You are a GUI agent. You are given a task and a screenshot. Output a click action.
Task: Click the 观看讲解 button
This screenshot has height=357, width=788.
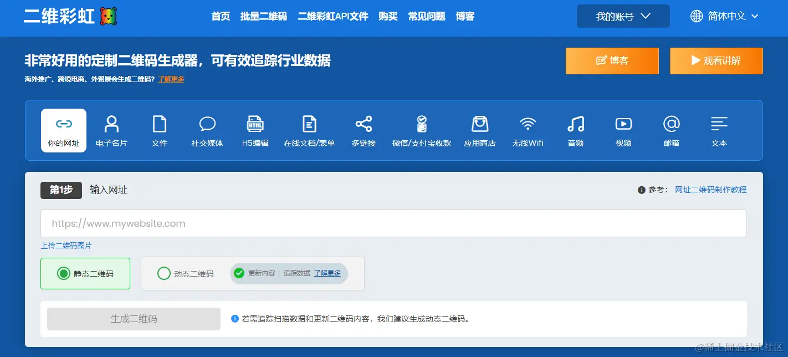(717, 61)
